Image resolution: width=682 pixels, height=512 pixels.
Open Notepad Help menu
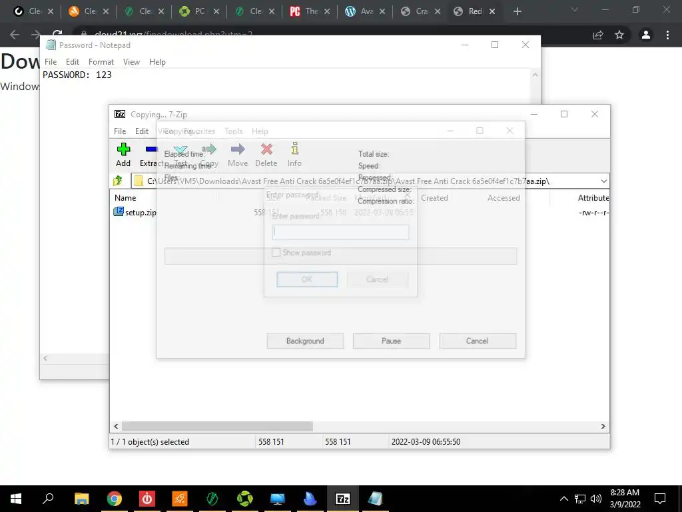(157, 62)
